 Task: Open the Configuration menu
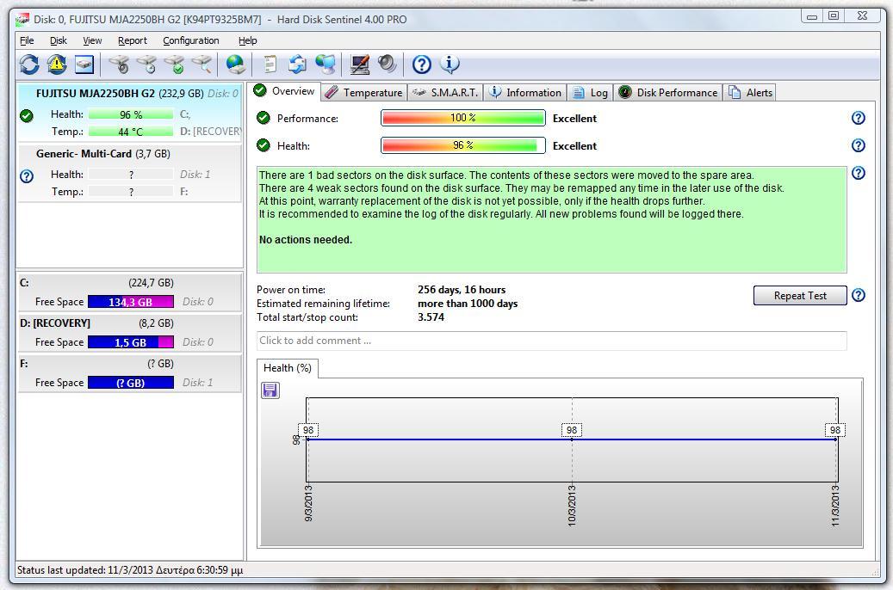point(191,40)
